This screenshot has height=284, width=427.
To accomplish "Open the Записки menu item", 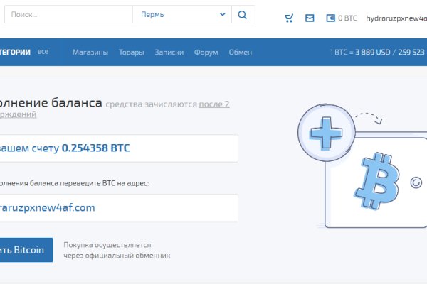I will 169,53.
